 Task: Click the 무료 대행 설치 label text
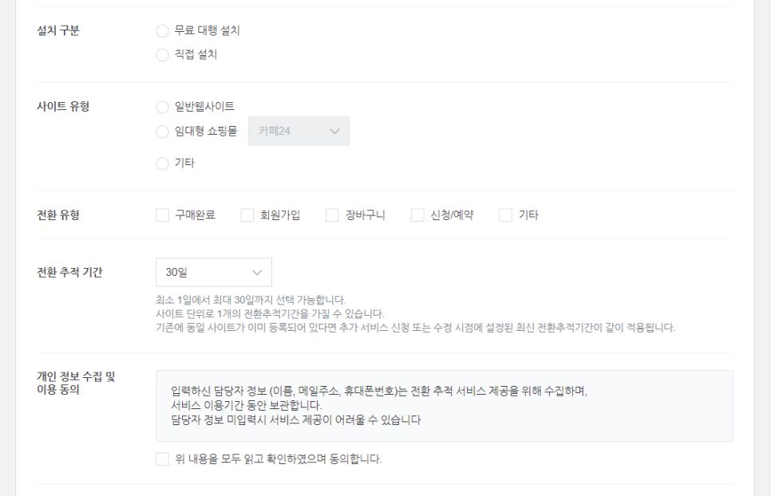[x=207, y=30]
